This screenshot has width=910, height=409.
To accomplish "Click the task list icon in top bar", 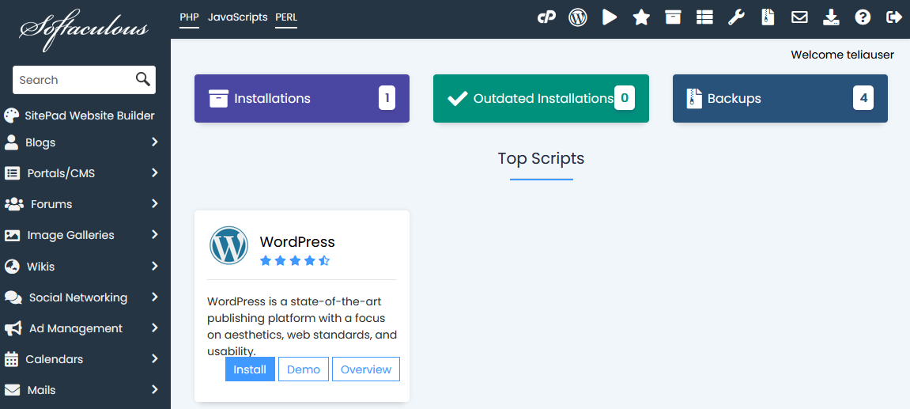I will (x=704, y=17).
